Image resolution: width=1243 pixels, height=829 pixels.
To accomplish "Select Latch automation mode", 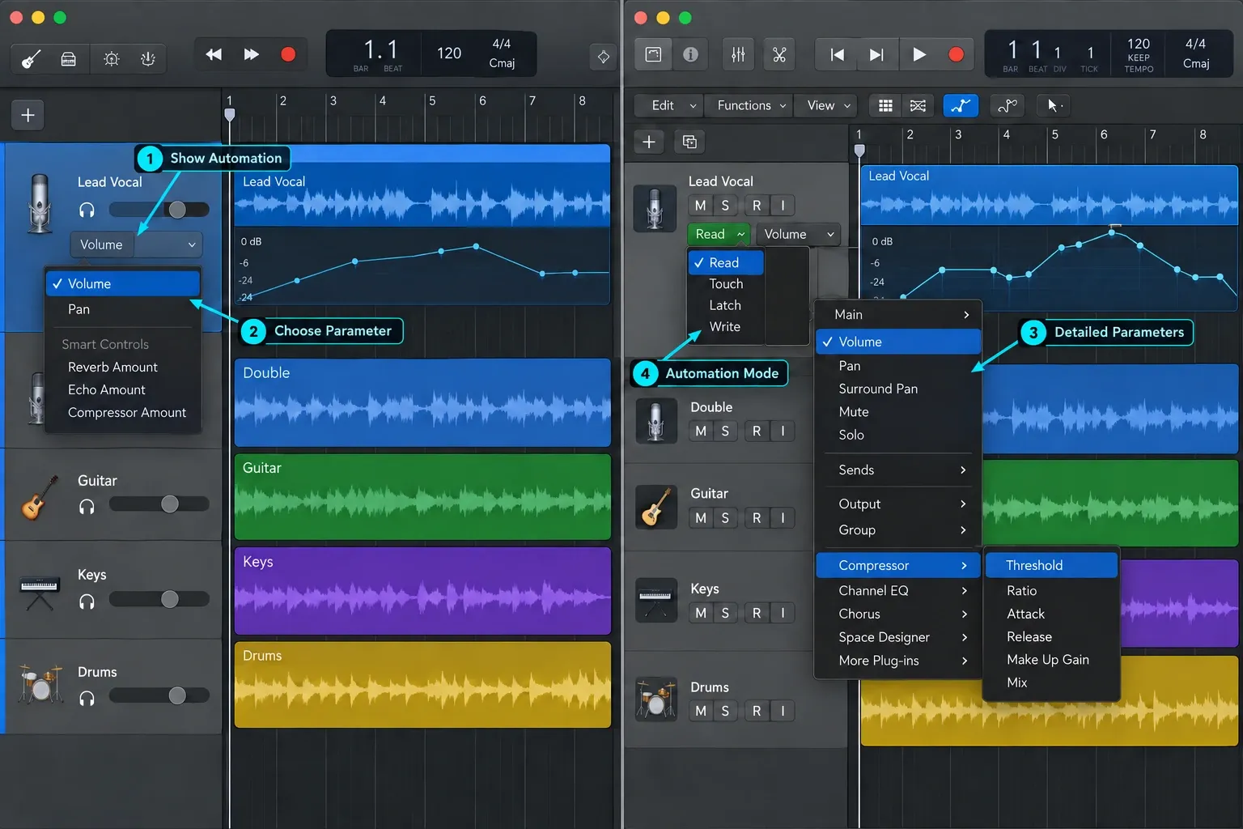I will 726,305.
